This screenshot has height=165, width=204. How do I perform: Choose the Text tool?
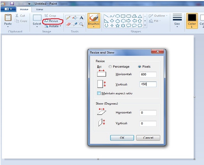(82, 18)
